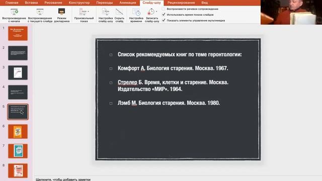Click notes field 'Щелкните, чтобы добавить заметки'

(x=63, y=179)
